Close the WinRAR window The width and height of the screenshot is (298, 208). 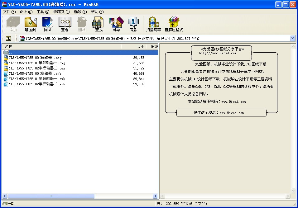point(292,5)
